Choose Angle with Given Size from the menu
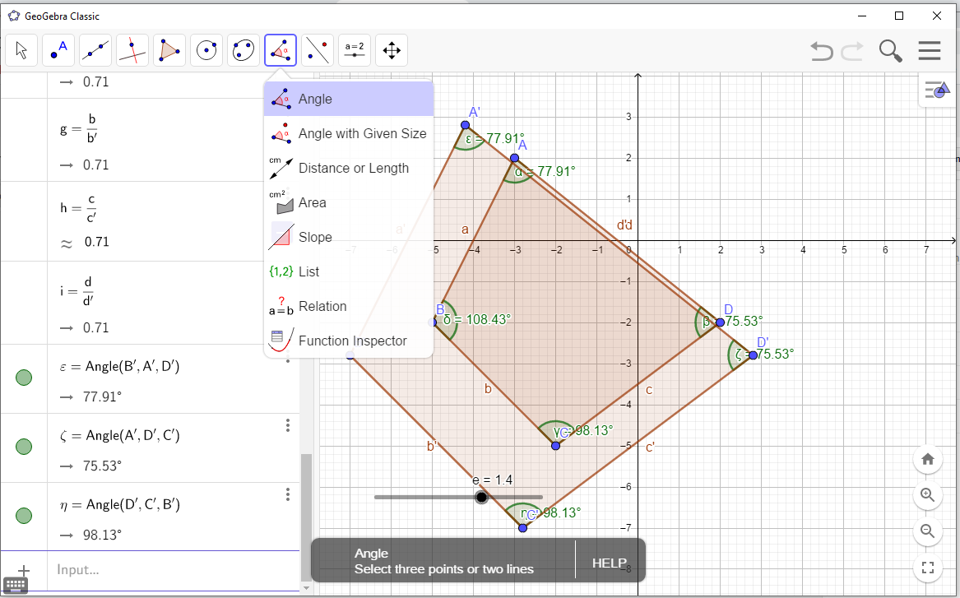960x598 pixels. click(x=363, y=133)
